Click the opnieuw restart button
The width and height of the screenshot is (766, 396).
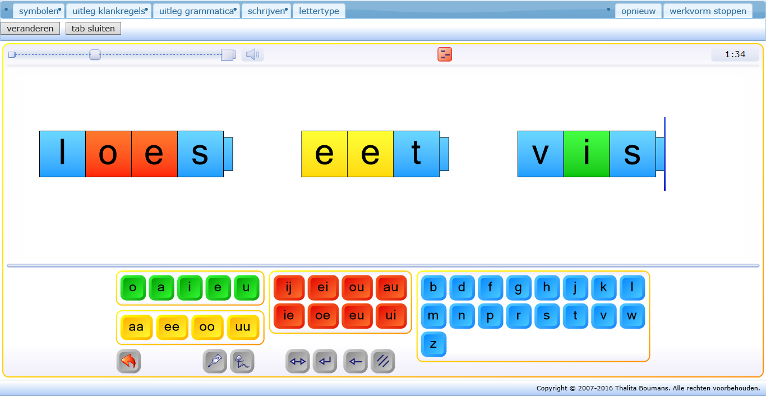tap(638, 11)
